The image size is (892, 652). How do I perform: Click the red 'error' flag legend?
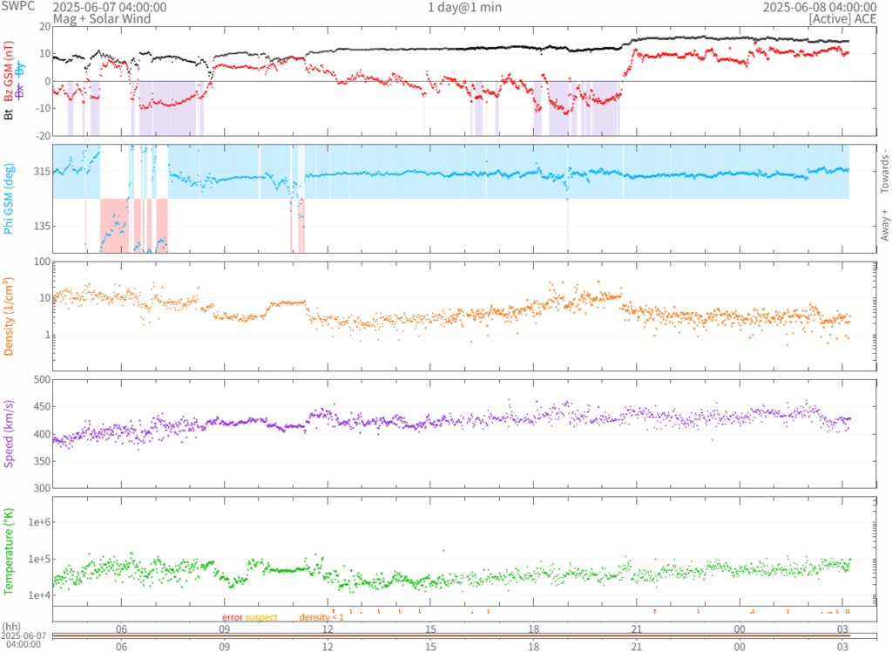[232, 617]
